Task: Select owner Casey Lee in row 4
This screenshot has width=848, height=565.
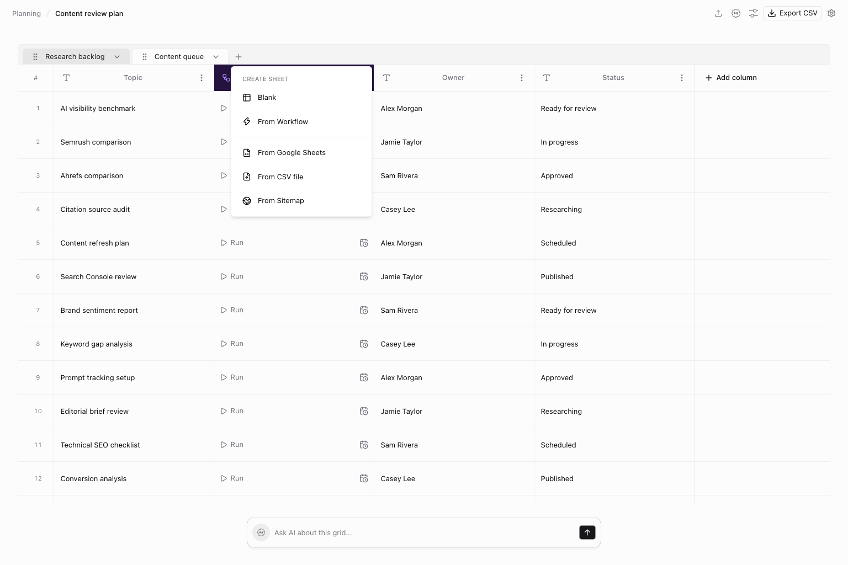Action: pyautogui.click(x=454, y=209)
